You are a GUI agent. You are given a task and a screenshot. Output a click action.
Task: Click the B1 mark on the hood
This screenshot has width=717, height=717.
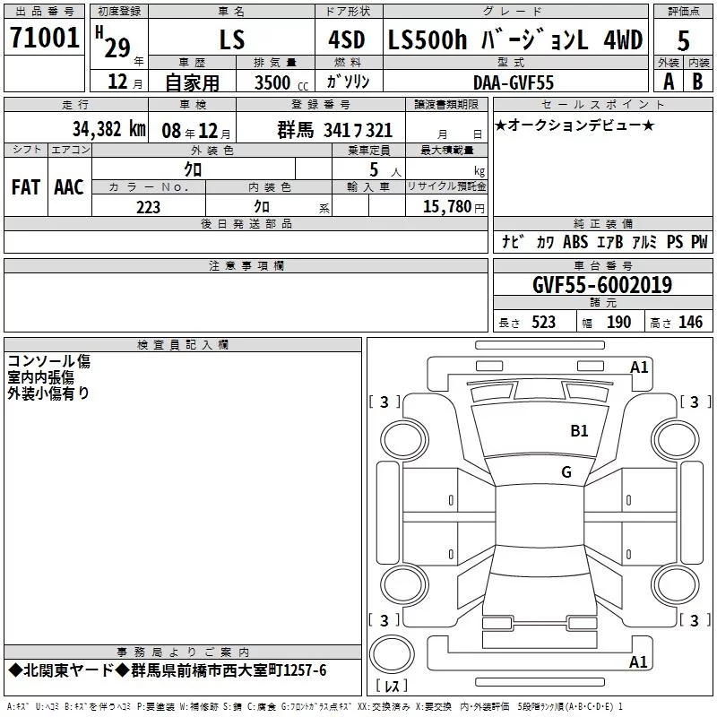coord(579,430)
